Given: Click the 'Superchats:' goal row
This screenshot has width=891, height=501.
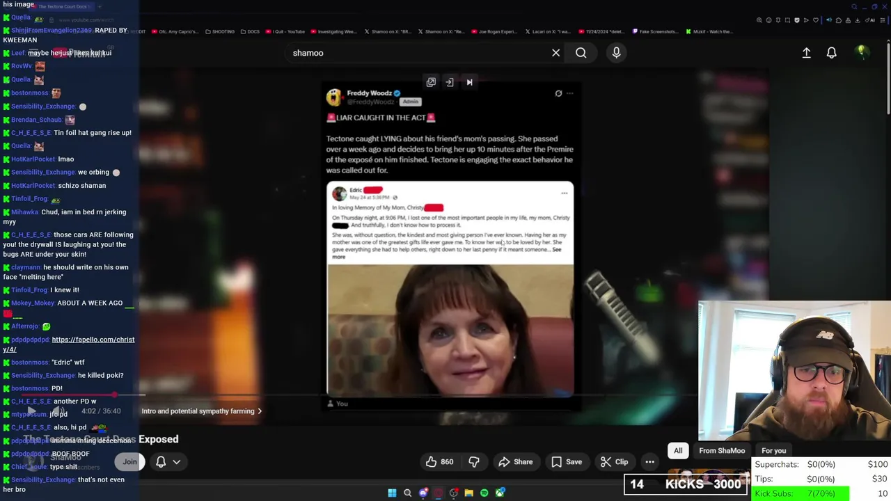Looking at the screenshot, I should pyautogui.click(x=821, y=464).
